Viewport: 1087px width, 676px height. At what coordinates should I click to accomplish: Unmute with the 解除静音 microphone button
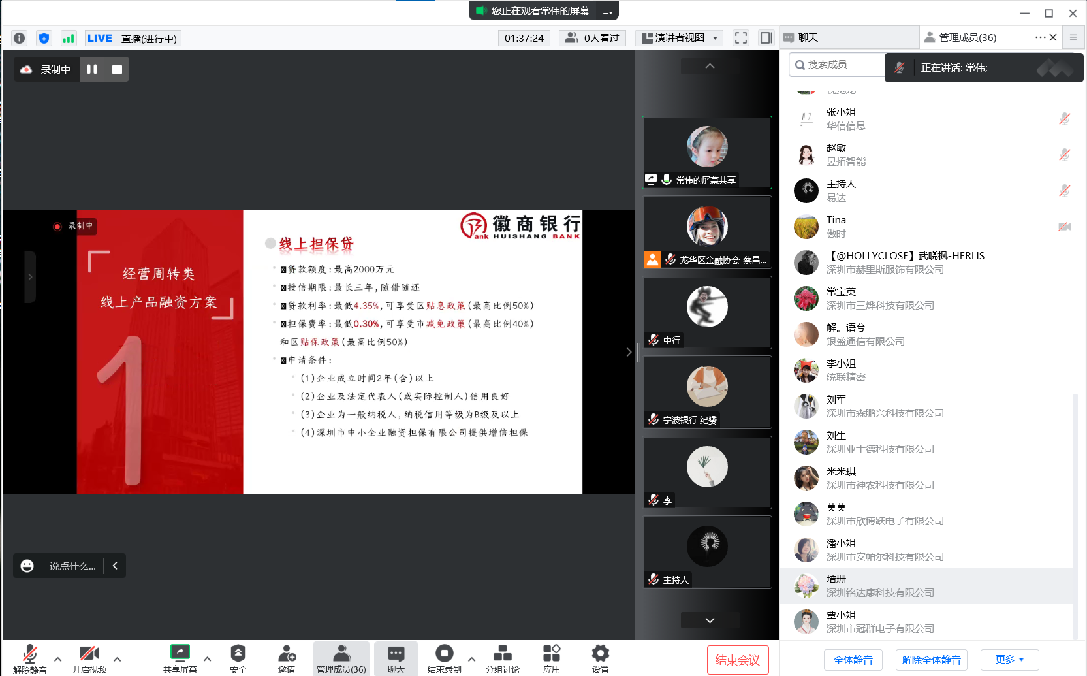[30, 658]
